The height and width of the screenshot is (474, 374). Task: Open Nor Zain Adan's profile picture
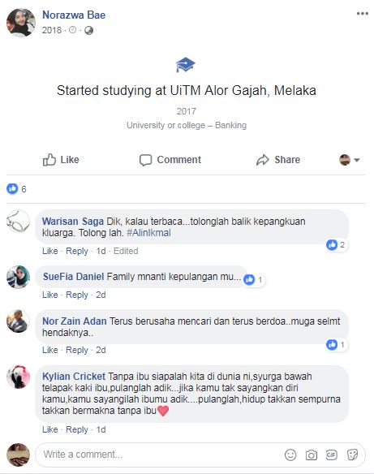pos(18,321)
